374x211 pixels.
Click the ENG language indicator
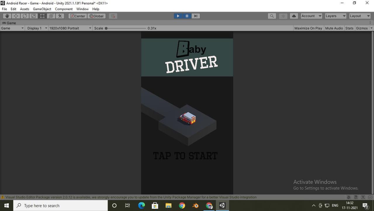point(335,205)
